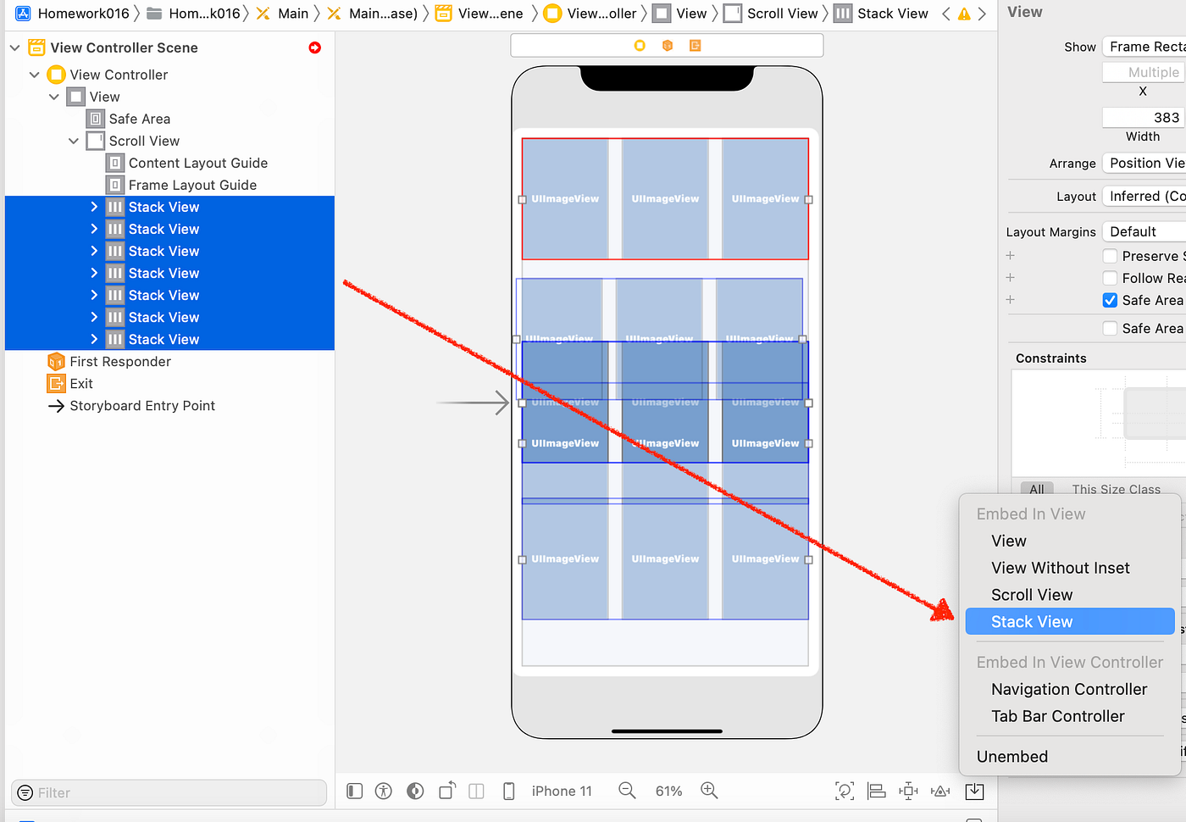1186x822 pixels.
Task: Collapse the Scroll View tree item
Action: coord(74,141)
